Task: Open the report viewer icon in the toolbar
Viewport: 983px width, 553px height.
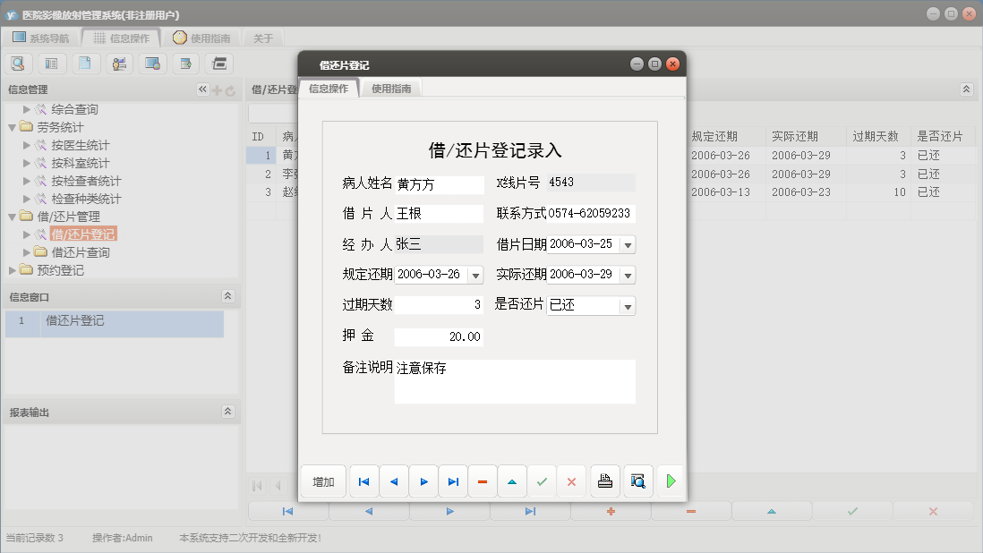Action: point(219,64)
